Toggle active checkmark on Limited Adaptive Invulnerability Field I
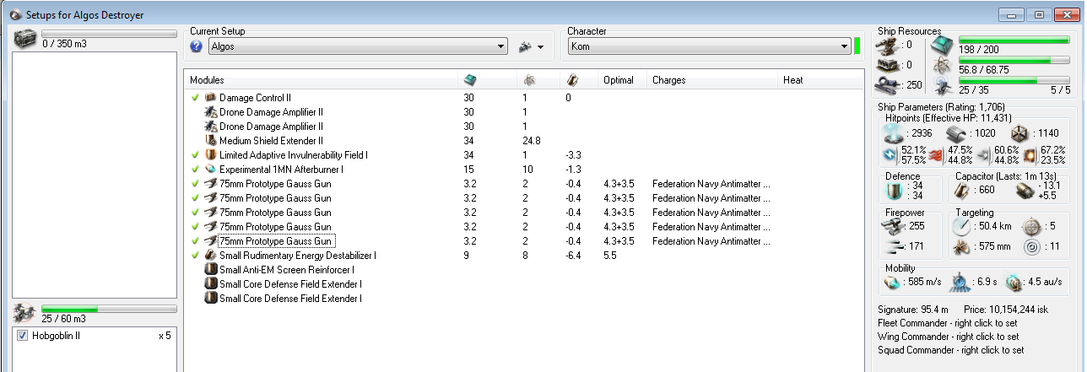1087x372 pixels. [195, 155]
